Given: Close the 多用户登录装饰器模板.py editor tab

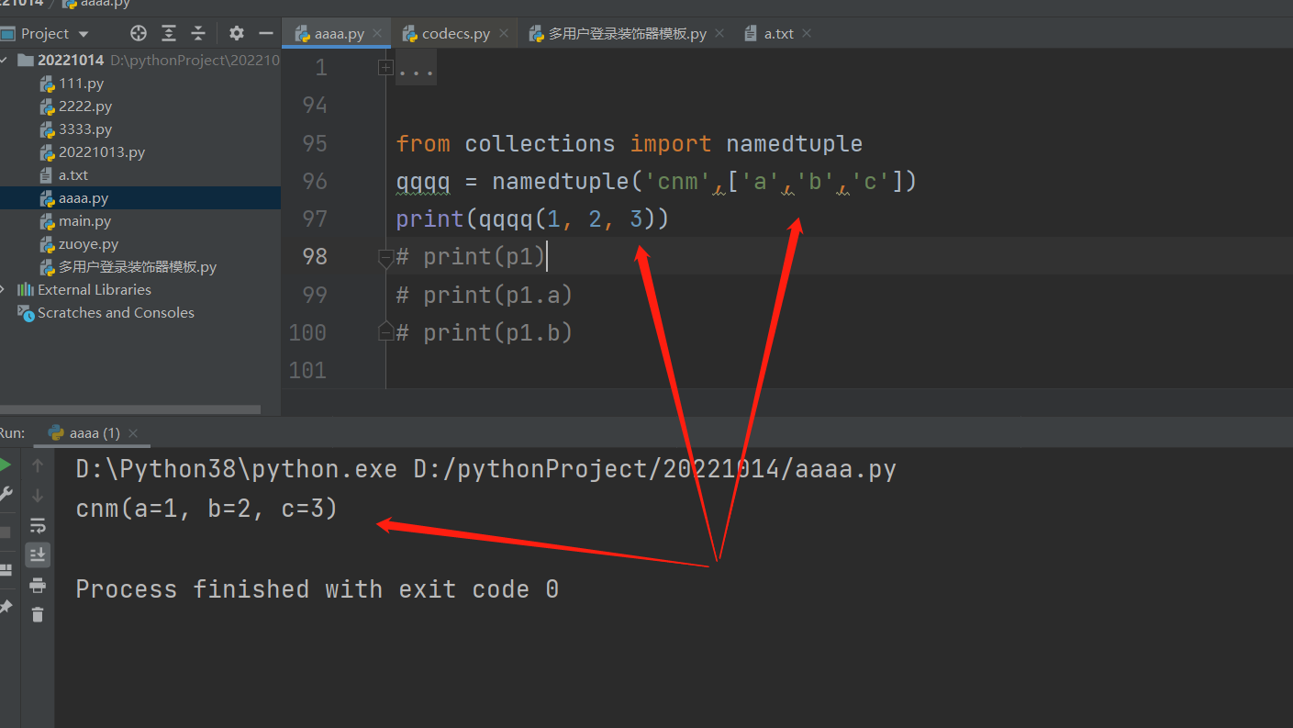Looking at the screenshot, I should tap(719, 33).
